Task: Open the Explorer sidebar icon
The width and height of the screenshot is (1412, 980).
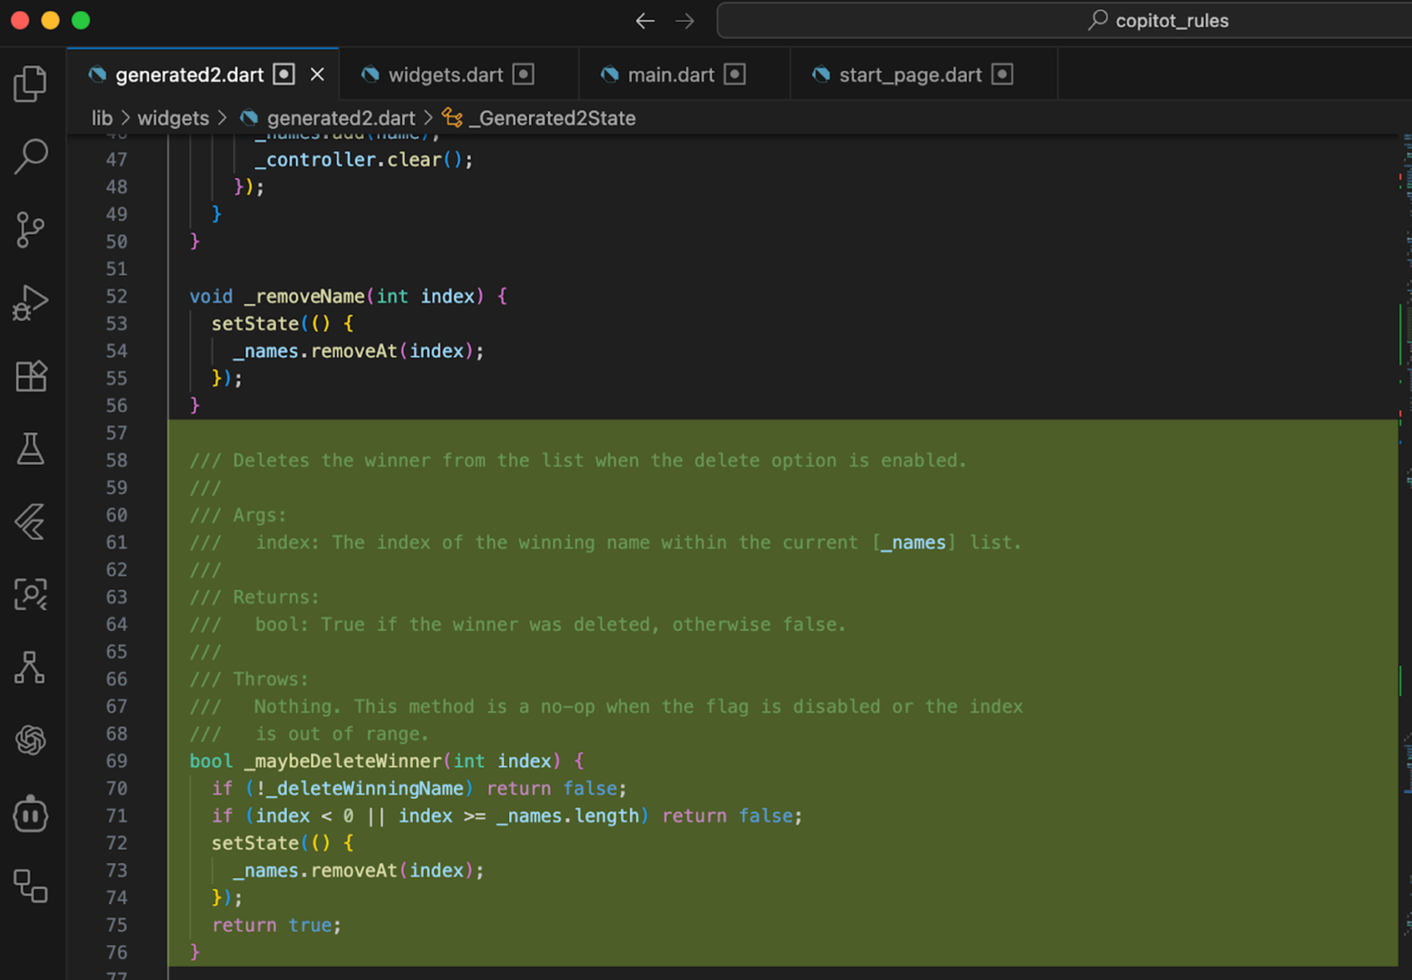Action: [31, 84]
